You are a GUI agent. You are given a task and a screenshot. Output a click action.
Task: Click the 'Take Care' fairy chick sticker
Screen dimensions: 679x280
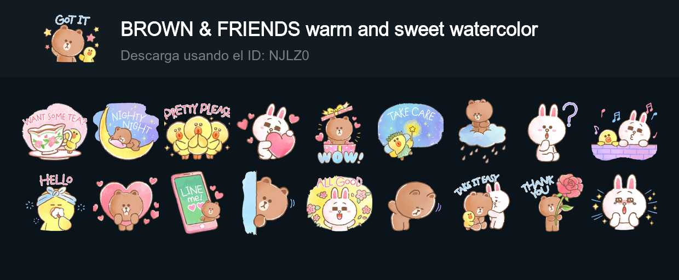(411, 132)
